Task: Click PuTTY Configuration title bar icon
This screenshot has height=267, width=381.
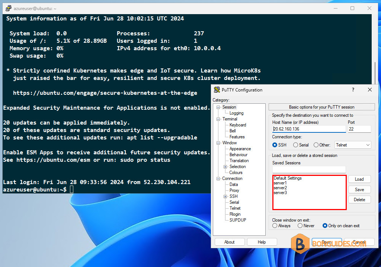Action: click(x=217, y=90)
